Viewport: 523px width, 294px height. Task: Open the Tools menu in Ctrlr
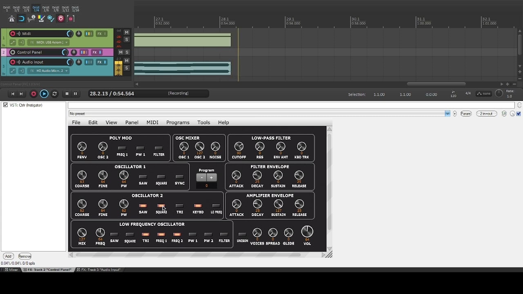203,122
